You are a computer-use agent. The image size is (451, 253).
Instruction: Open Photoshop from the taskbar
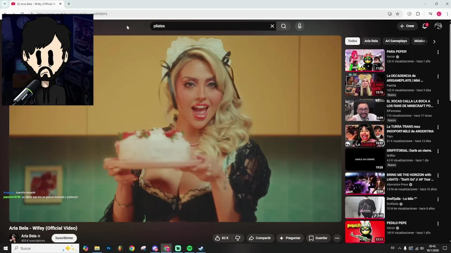coord(109,248)
